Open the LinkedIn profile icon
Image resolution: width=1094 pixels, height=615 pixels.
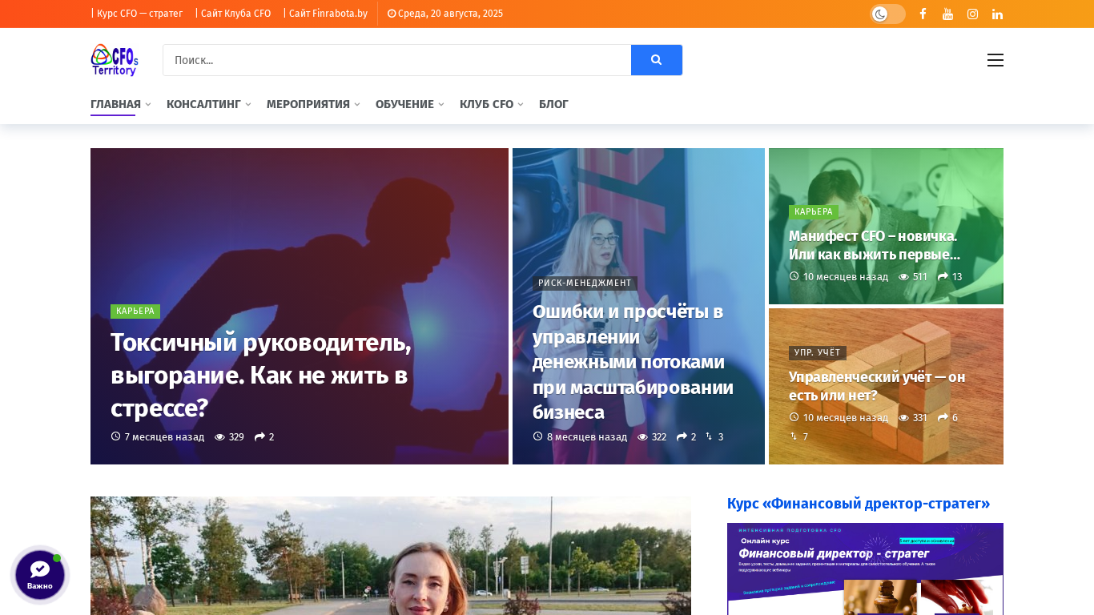997,14
